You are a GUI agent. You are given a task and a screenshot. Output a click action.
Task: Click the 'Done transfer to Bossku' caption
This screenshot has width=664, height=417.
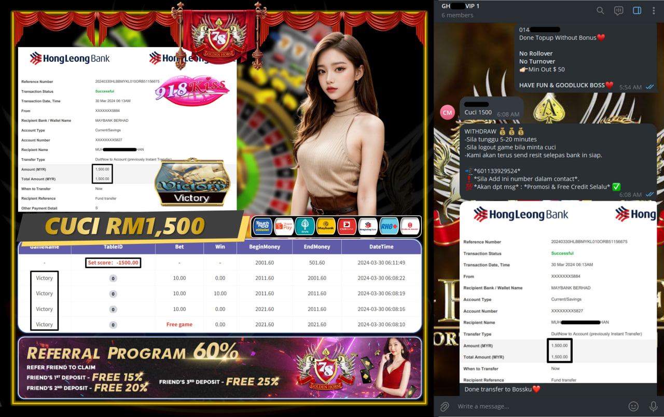(x=502, y=389)
